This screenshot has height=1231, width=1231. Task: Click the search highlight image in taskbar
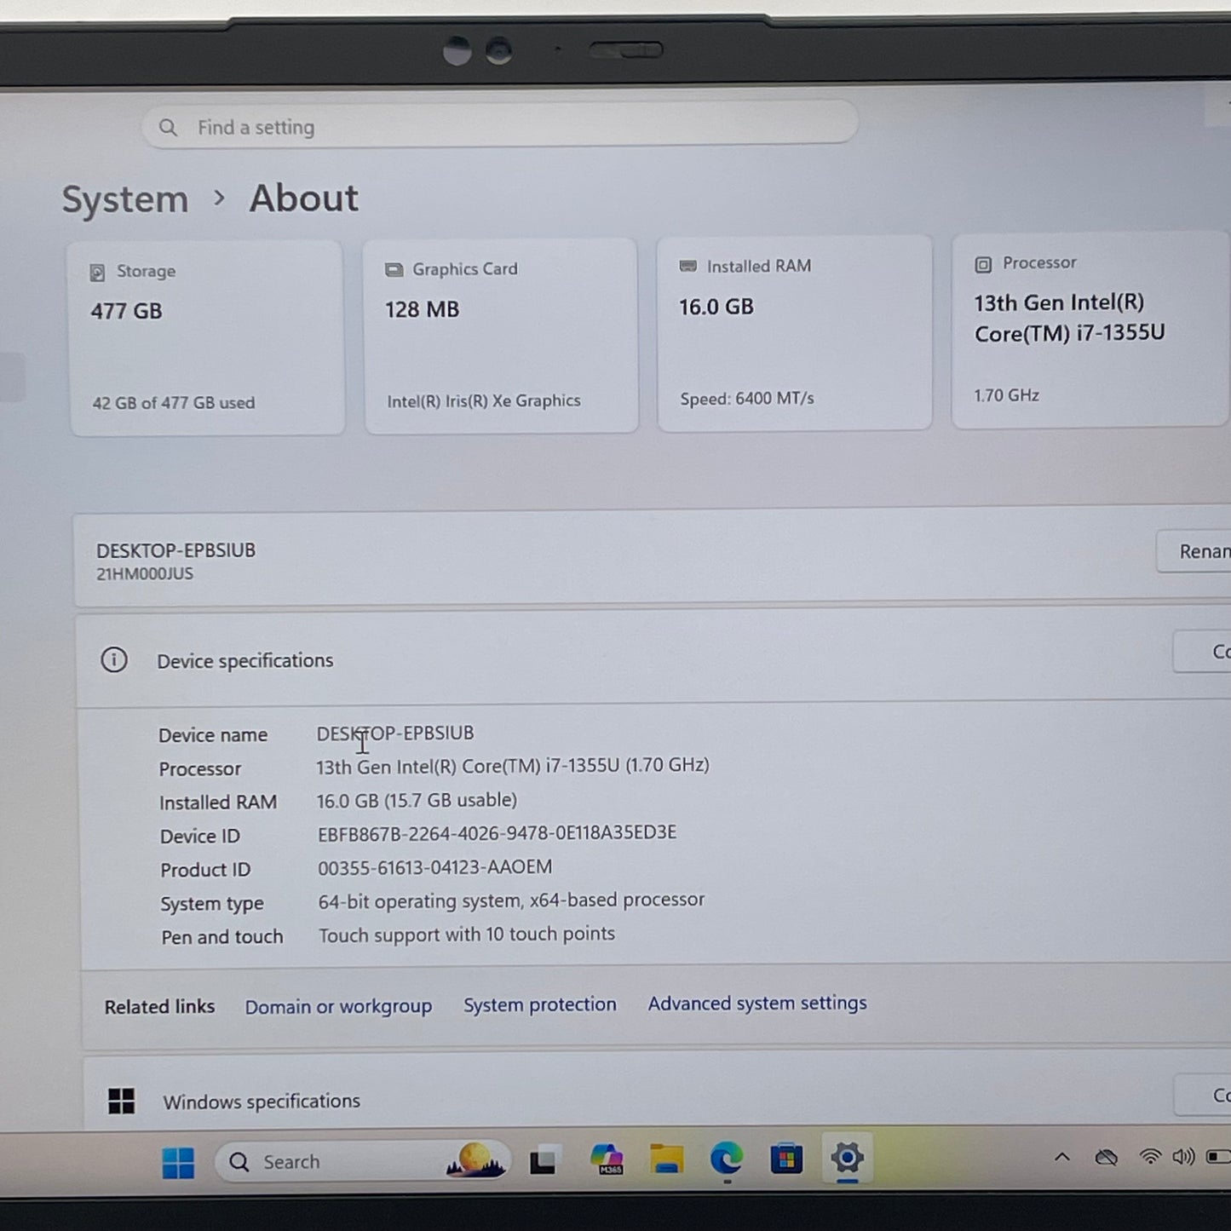[x=475, y=1160]
